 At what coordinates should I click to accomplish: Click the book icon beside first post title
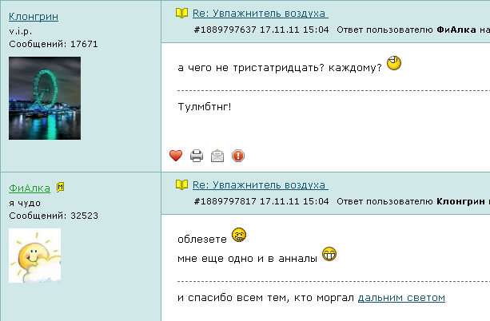point(181,13)
